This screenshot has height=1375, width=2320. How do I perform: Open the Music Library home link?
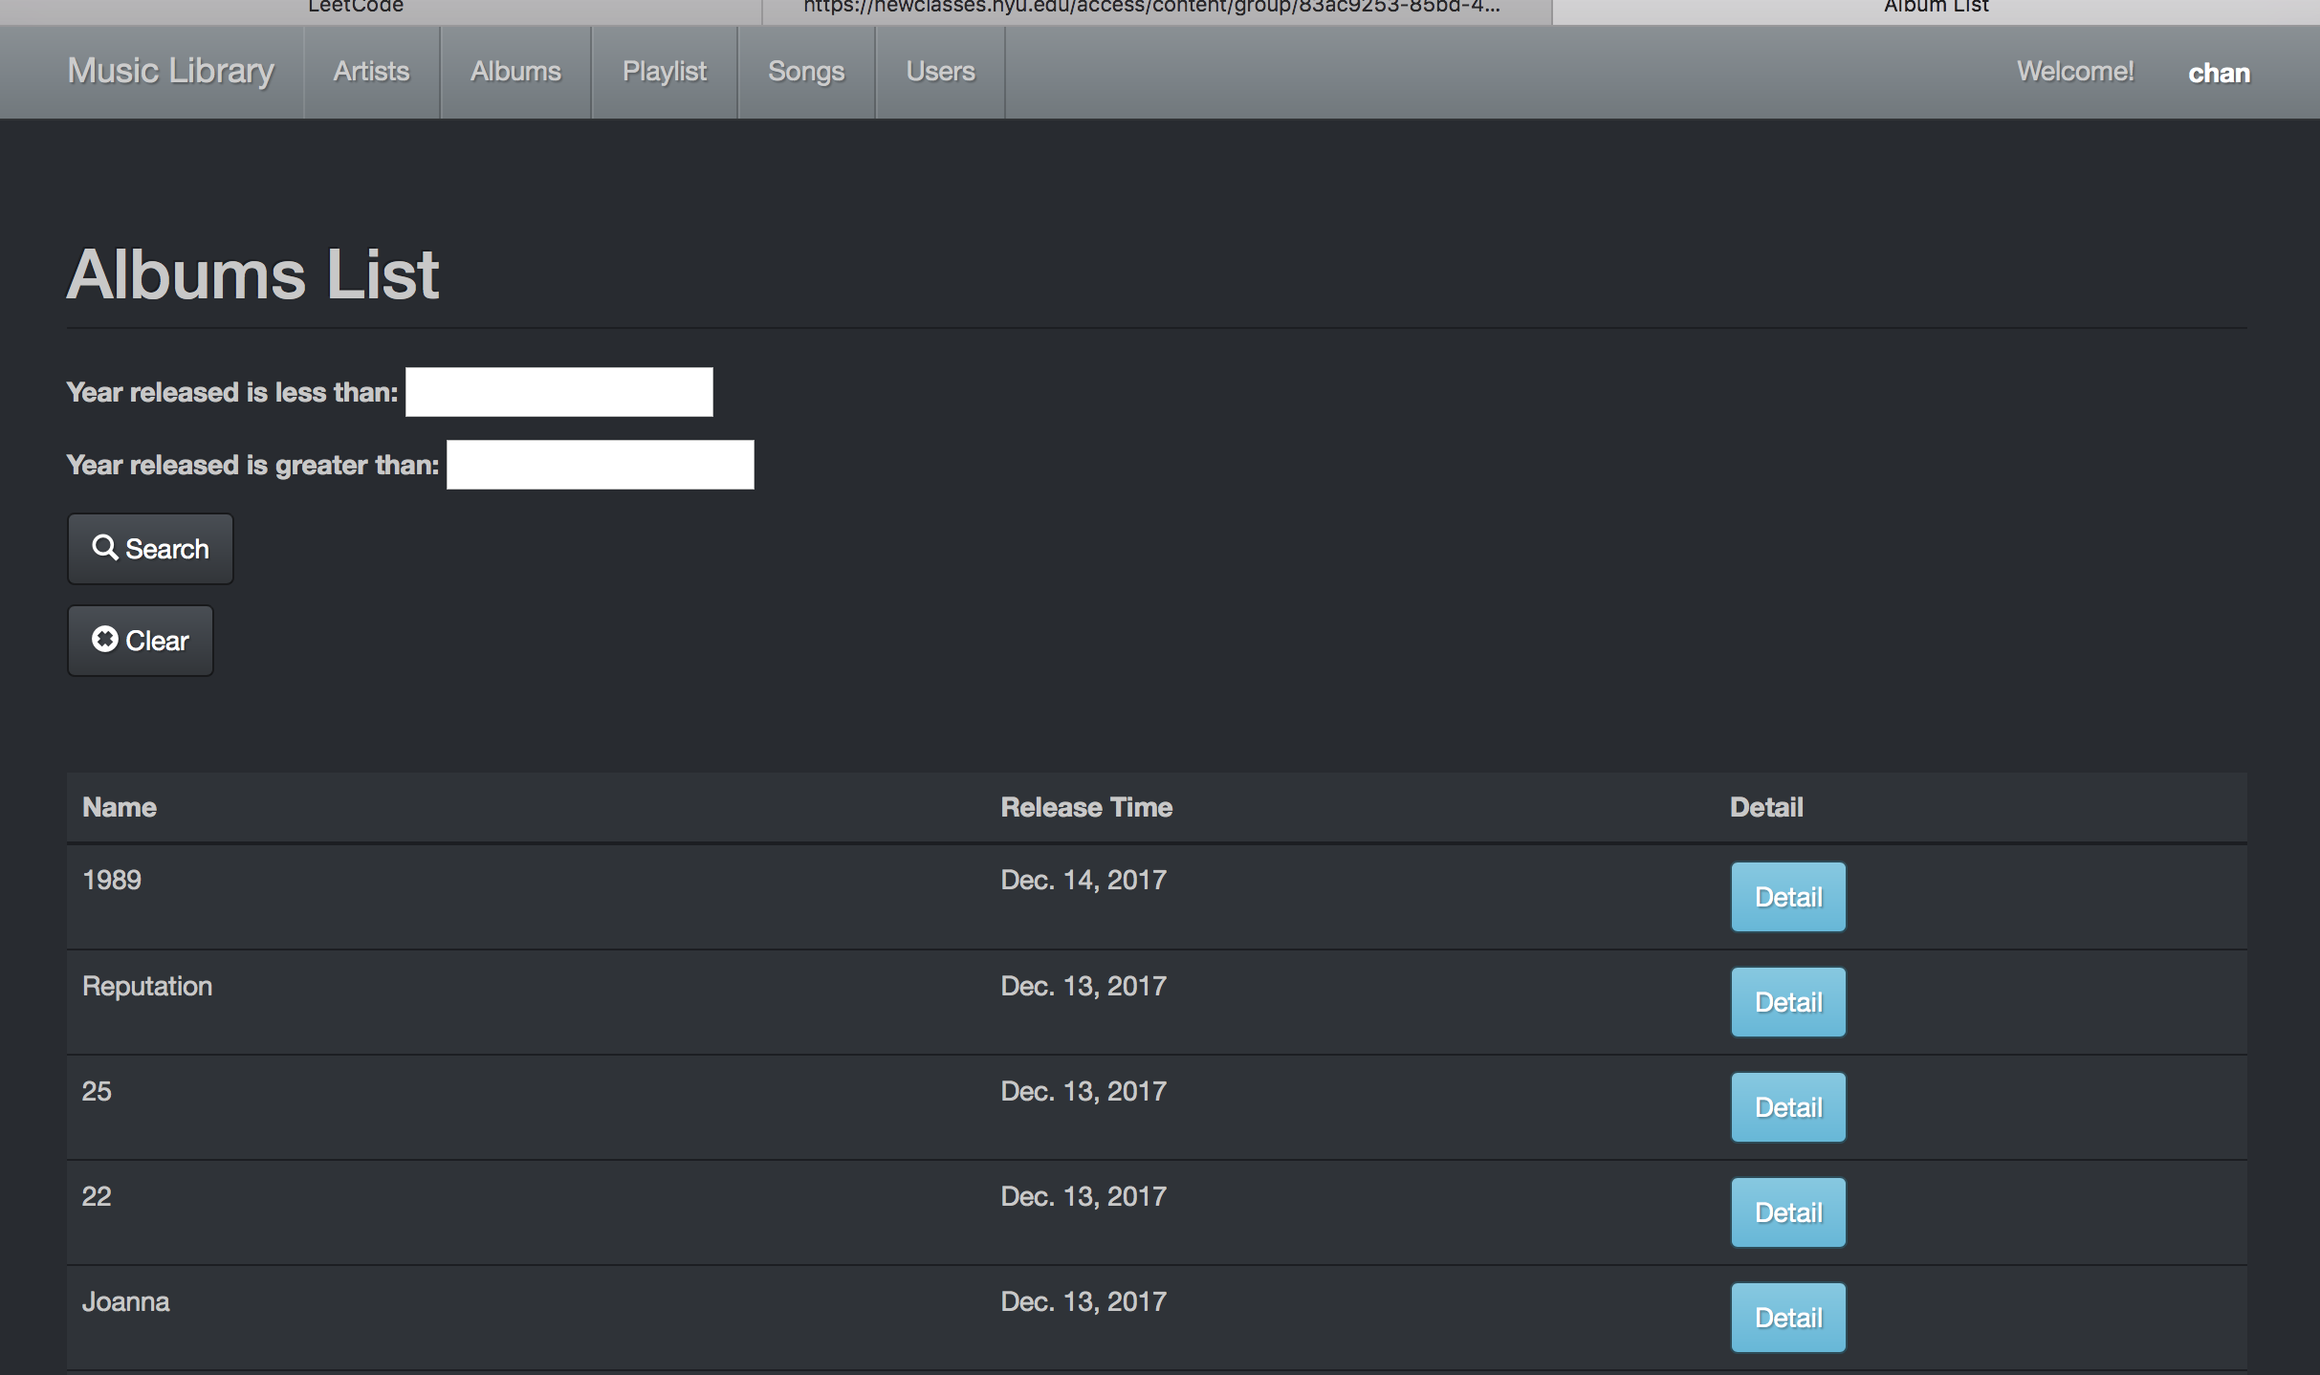point(170,72)
